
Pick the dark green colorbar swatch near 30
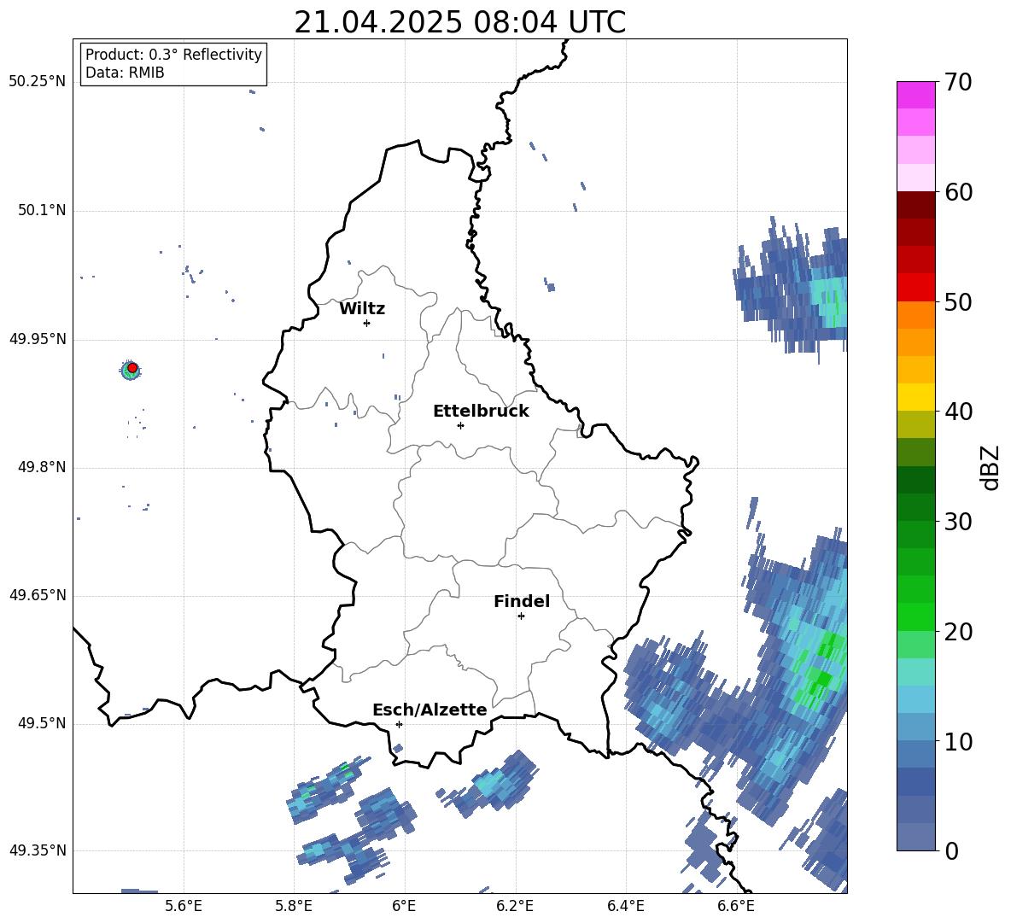(x=915, y=507)
